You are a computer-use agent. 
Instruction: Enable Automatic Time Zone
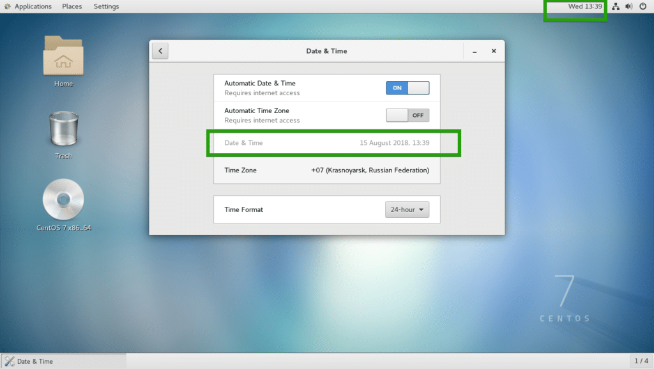pyautogui.click(x=407, y=115)
